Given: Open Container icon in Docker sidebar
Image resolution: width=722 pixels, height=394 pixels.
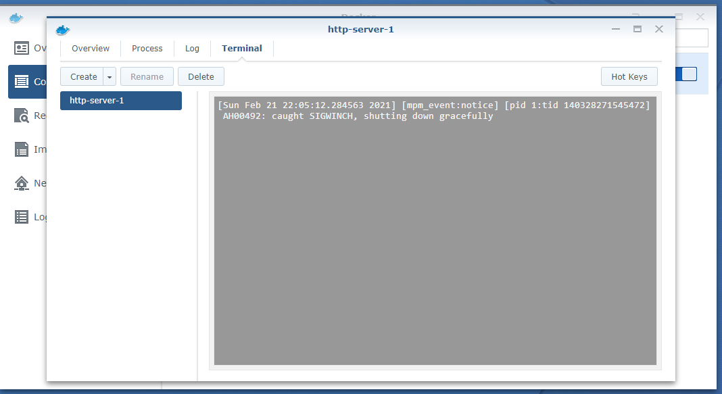Looking at the screenshot, I should (21, 82).
